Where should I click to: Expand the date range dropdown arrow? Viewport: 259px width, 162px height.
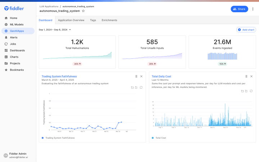(70, 30)
